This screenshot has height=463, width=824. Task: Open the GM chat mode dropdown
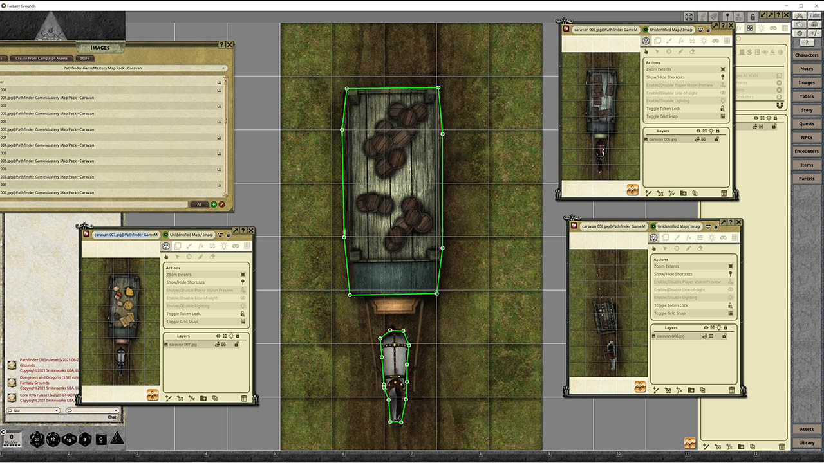click(57, 410)
